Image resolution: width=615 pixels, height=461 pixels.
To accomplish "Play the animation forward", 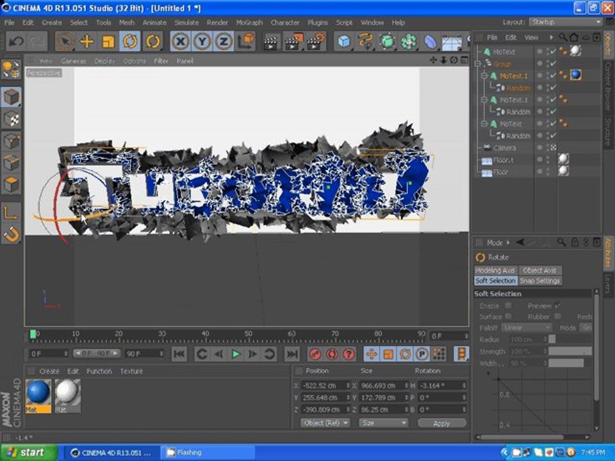I will 236,354.
